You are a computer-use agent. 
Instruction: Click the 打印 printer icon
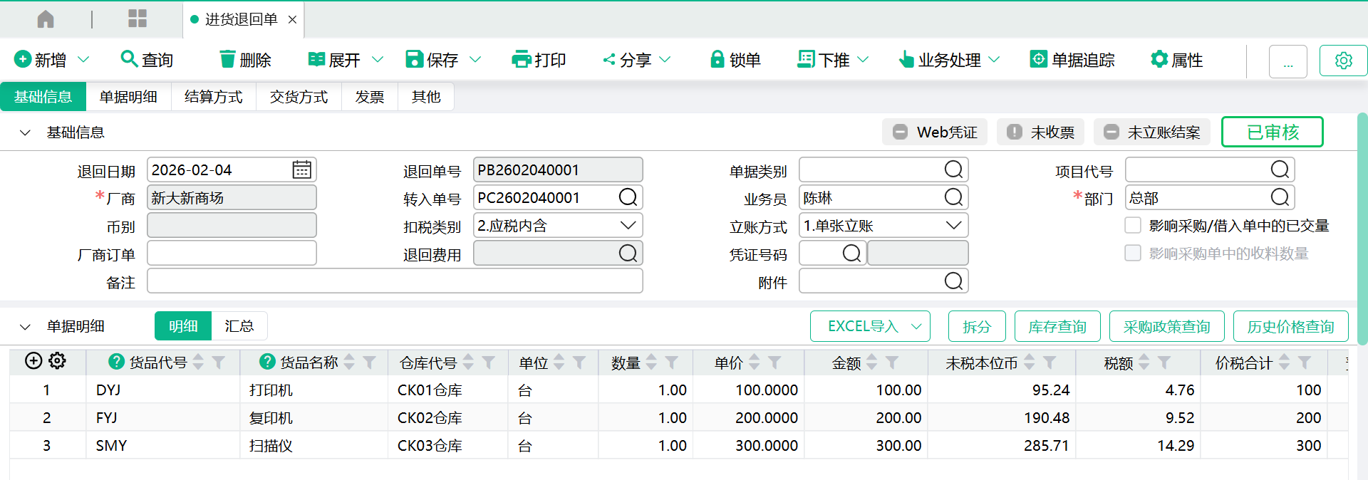(522, 59)
